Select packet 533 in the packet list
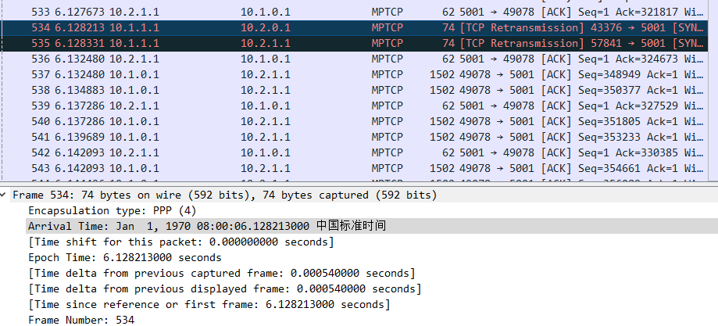This screenshot has width=718, height=326. (355, 12)
